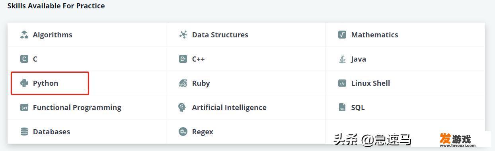
Task: Open the Algorithms skill link
Action: coord(53,35)
